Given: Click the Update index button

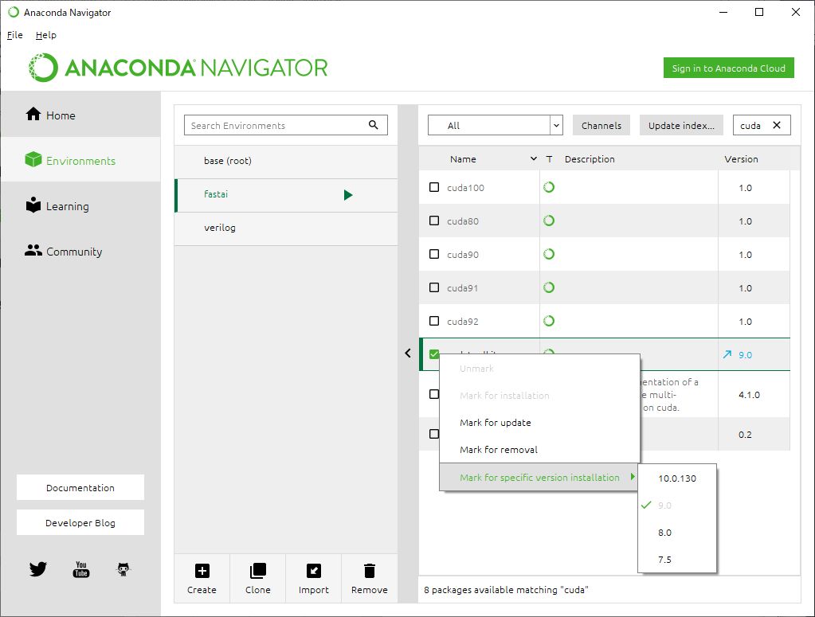Looking at the screenshot, I should [681, 125].
